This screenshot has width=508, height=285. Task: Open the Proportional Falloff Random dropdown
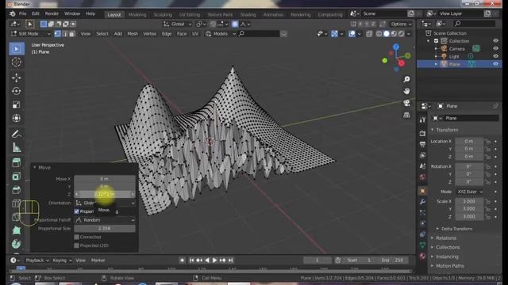[x=105, y=220]
